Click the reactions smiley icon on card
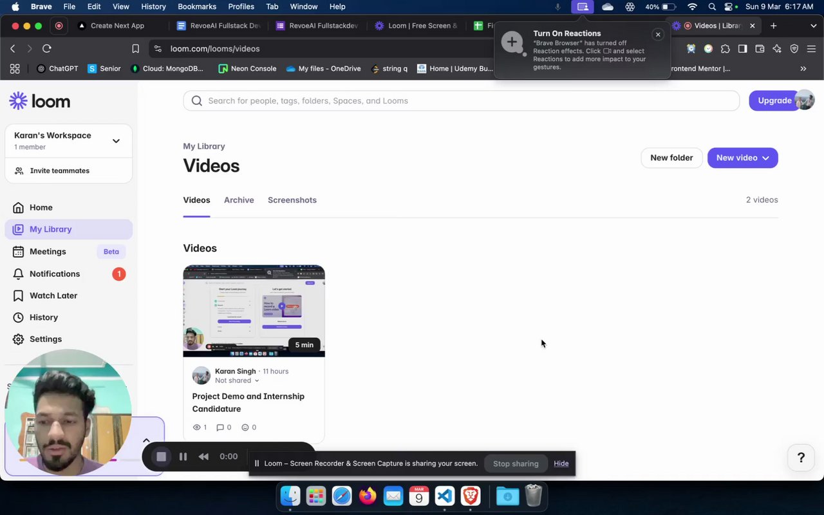This screenshot has height=515, width=824. [x=245, y=427]
